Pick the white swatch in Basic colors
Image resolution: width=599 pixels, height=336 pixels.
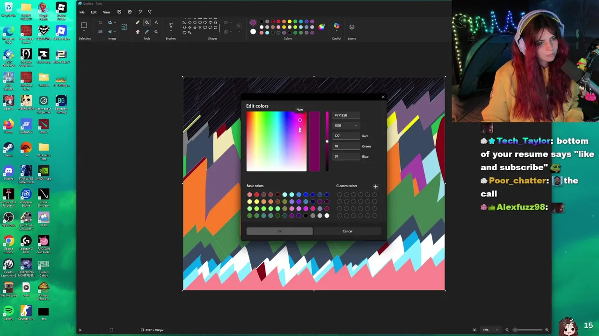(327, 216)
